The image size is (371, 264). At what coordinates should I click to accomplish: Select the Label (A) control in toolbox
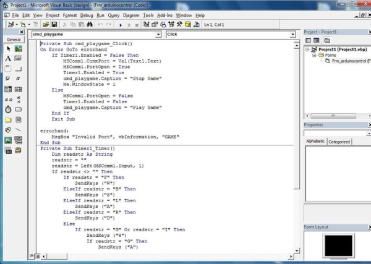pyautogui.click(x=8, y=59)
